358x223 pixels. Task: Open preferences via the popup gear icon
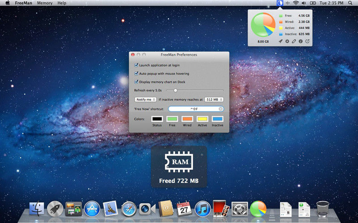tap(287, 41)
